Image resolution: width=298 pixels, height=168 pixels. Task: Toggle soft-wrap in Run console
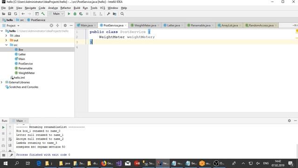coord(10,139)
